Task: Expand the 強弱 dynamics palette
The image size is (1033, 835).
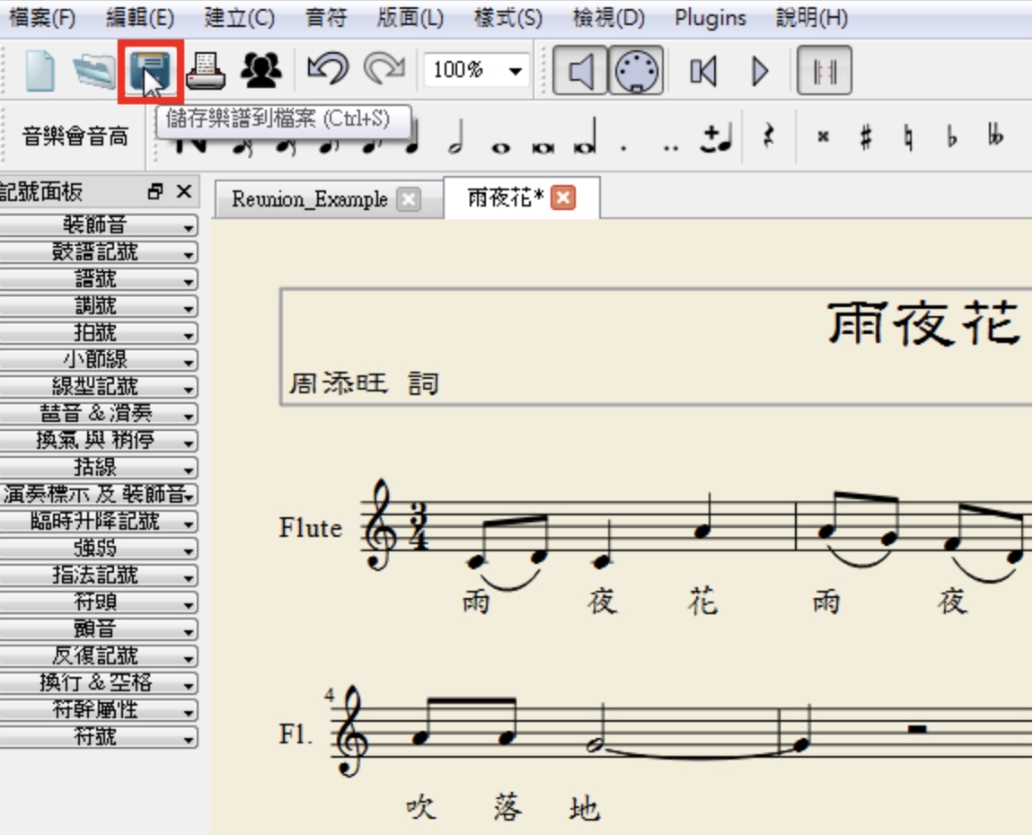Action: [98, 549]
